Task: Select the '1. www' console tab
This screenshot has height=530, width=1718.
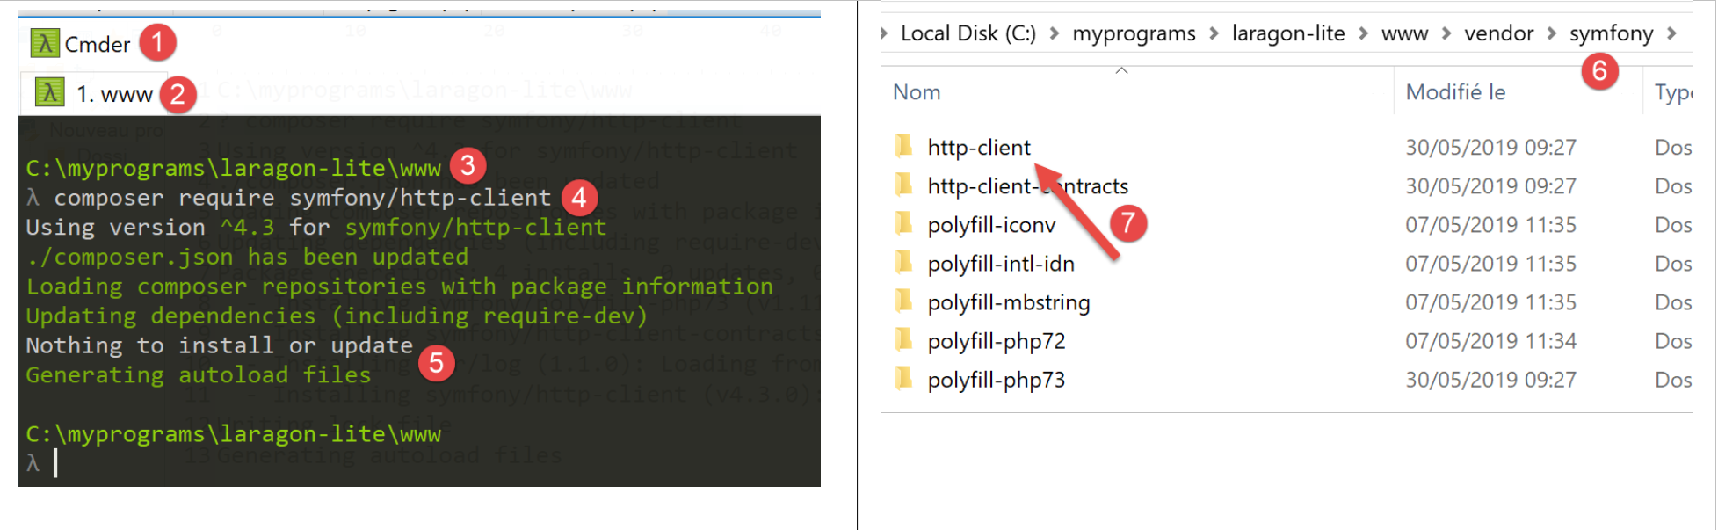Action: pos(113,94)
